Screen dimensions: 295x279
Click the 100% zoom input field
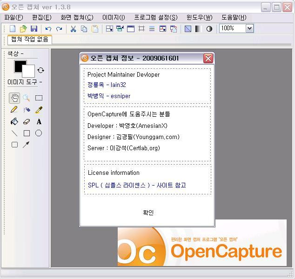[233, 28]
